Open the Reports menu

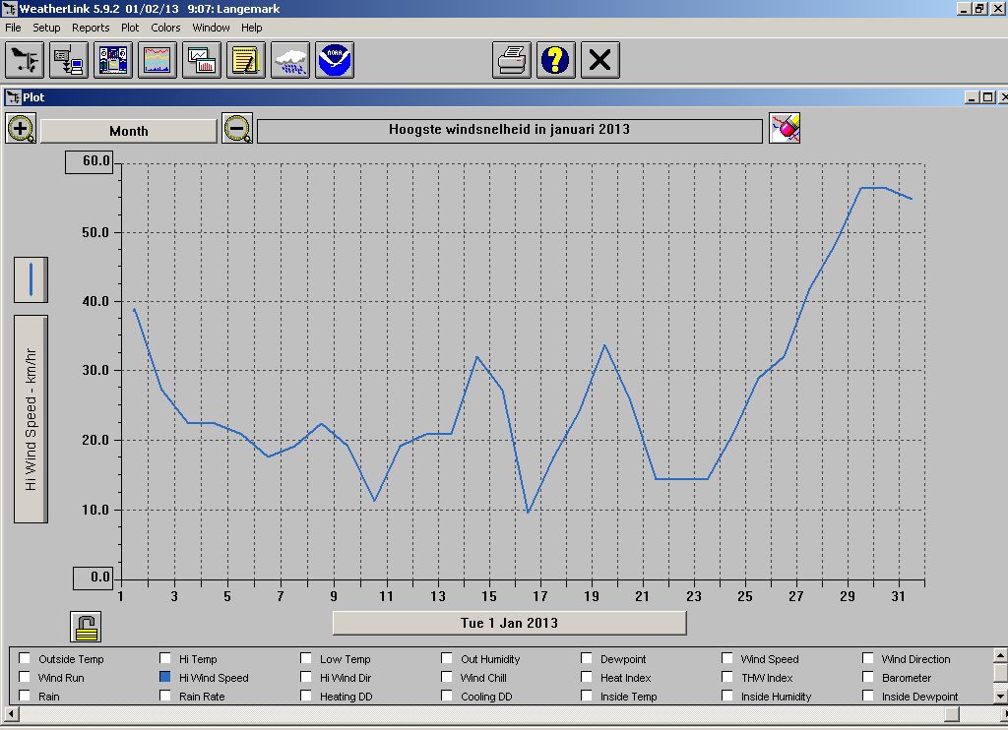91,28
